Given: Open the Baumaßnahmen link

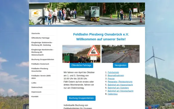Looking at the screenshot, I should [x=116, y=75].
